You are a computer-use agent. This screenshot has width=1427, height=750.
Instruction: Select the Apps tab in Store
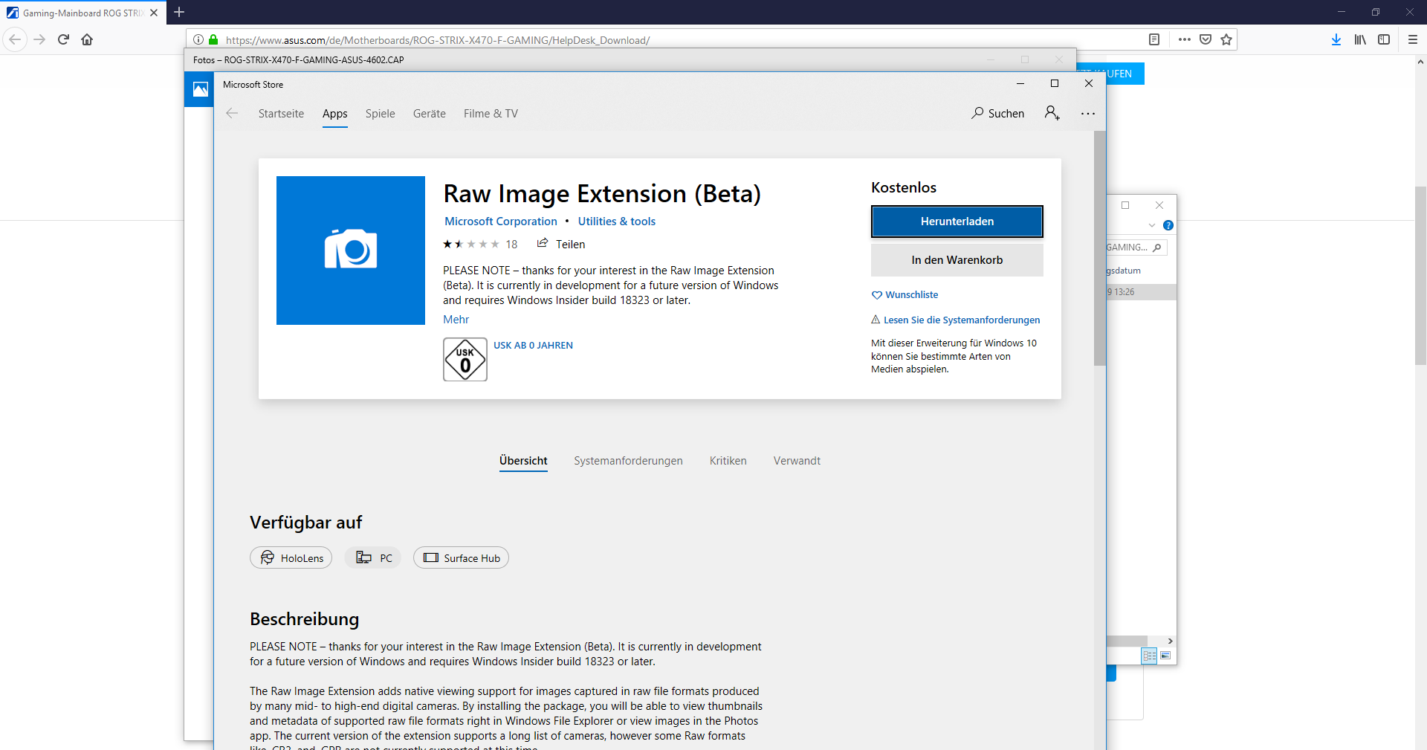(x=335, y=114)
